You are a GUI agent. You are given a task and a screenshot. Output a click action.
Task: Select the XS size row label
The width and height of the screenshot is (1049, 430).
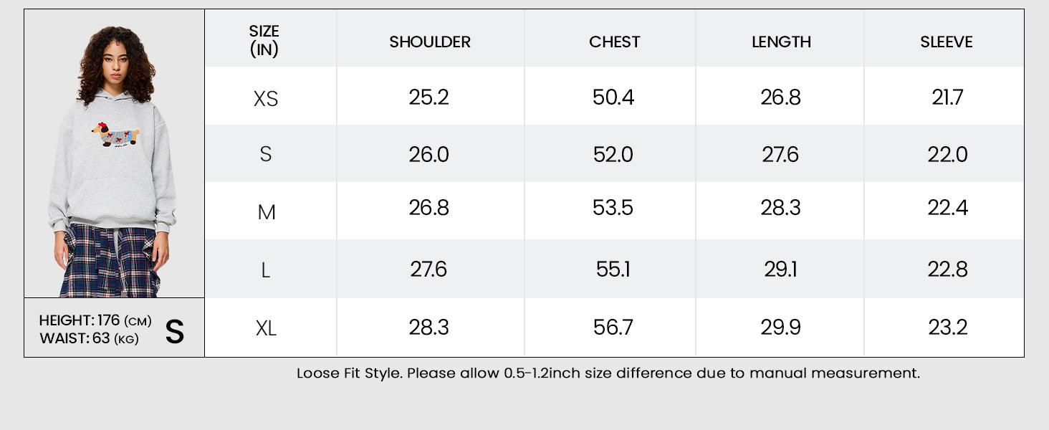[266, 99]
